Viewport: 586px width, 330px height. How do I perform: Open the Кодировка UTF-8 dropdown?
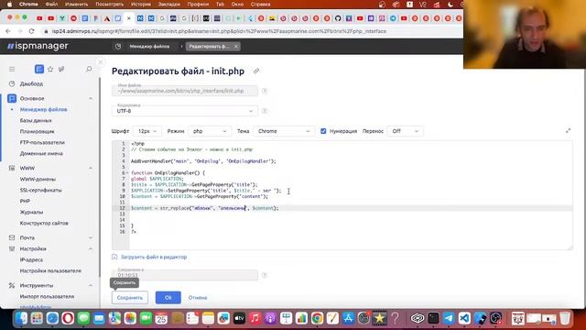click(185, 111)
